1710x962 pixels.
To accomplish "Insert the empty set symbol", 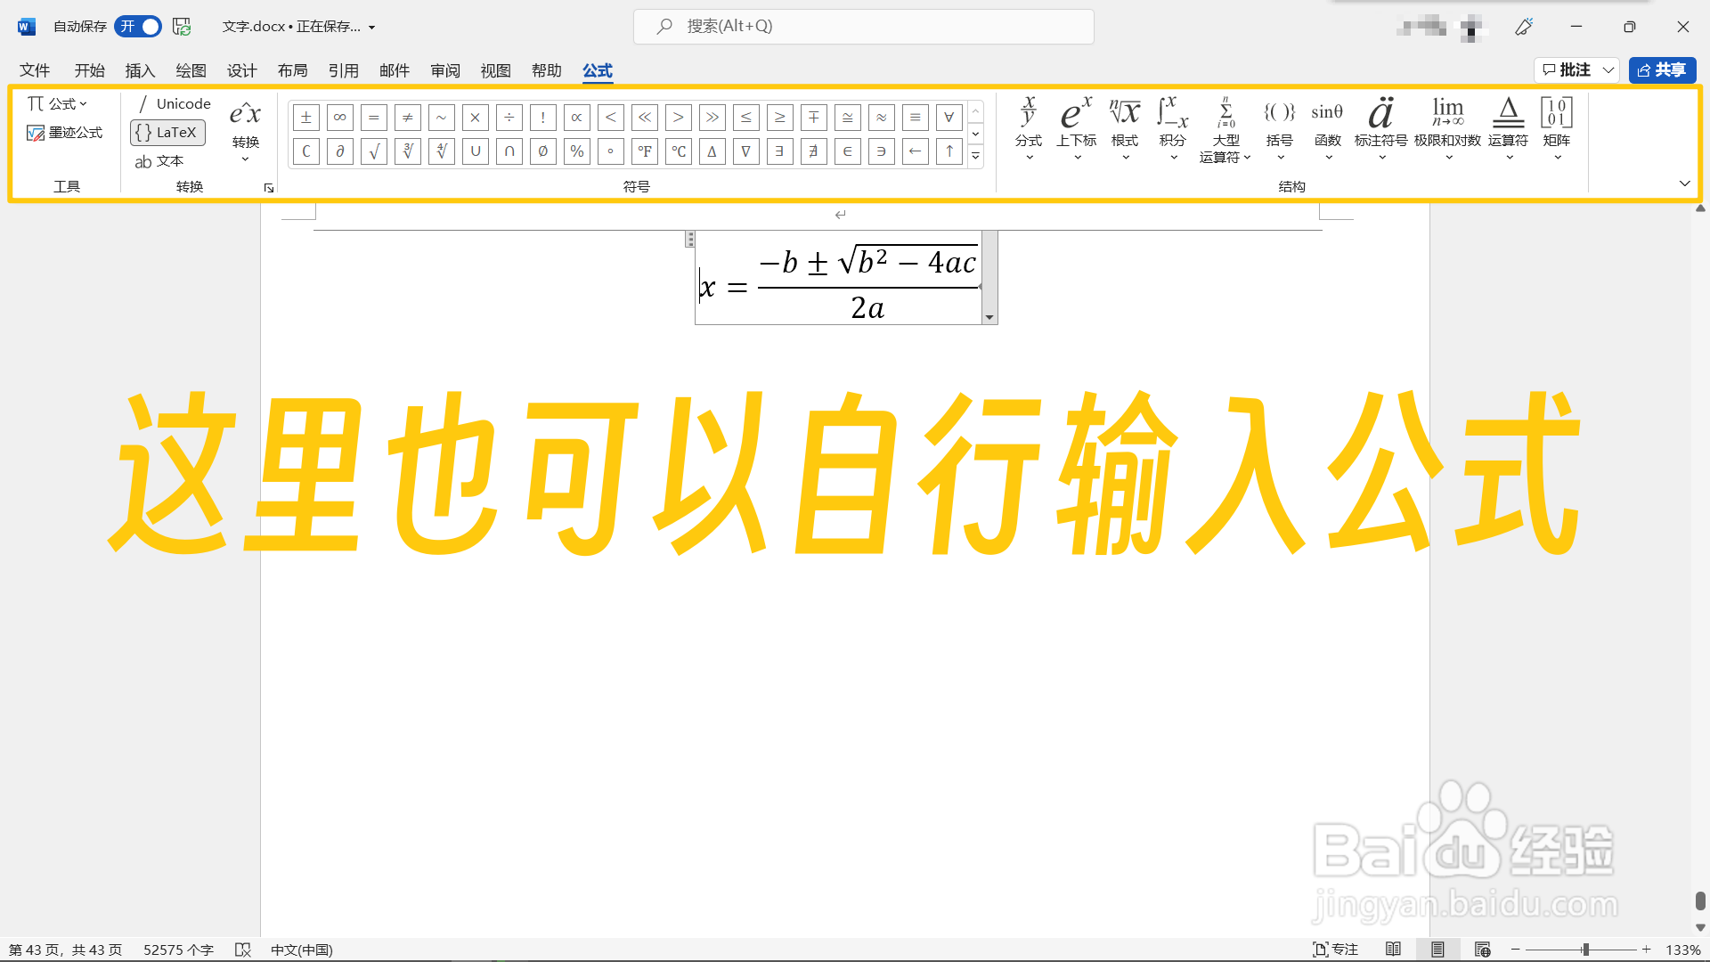I will 543,151.
